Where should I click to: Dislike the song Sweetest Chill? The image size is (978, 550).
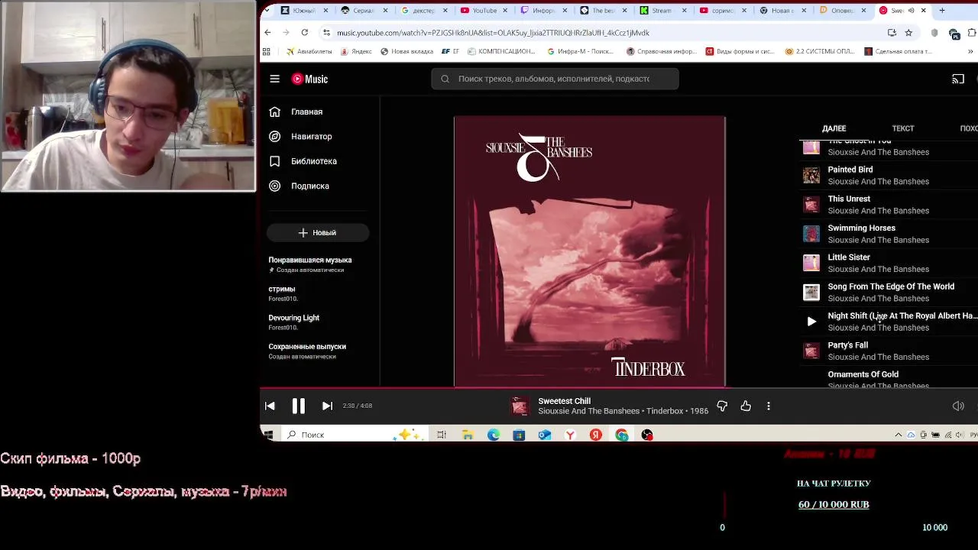point(722,406)
